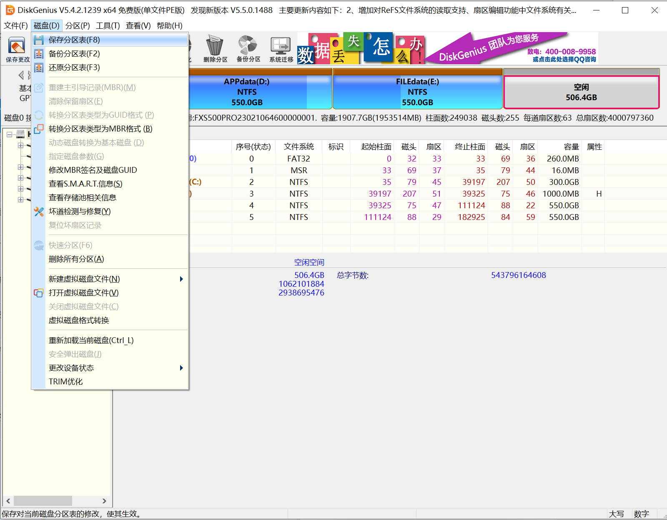Viewport: 667px width, 520px height.
Task: Click the left pane scroll-left arrow
Action: point(8,501)
